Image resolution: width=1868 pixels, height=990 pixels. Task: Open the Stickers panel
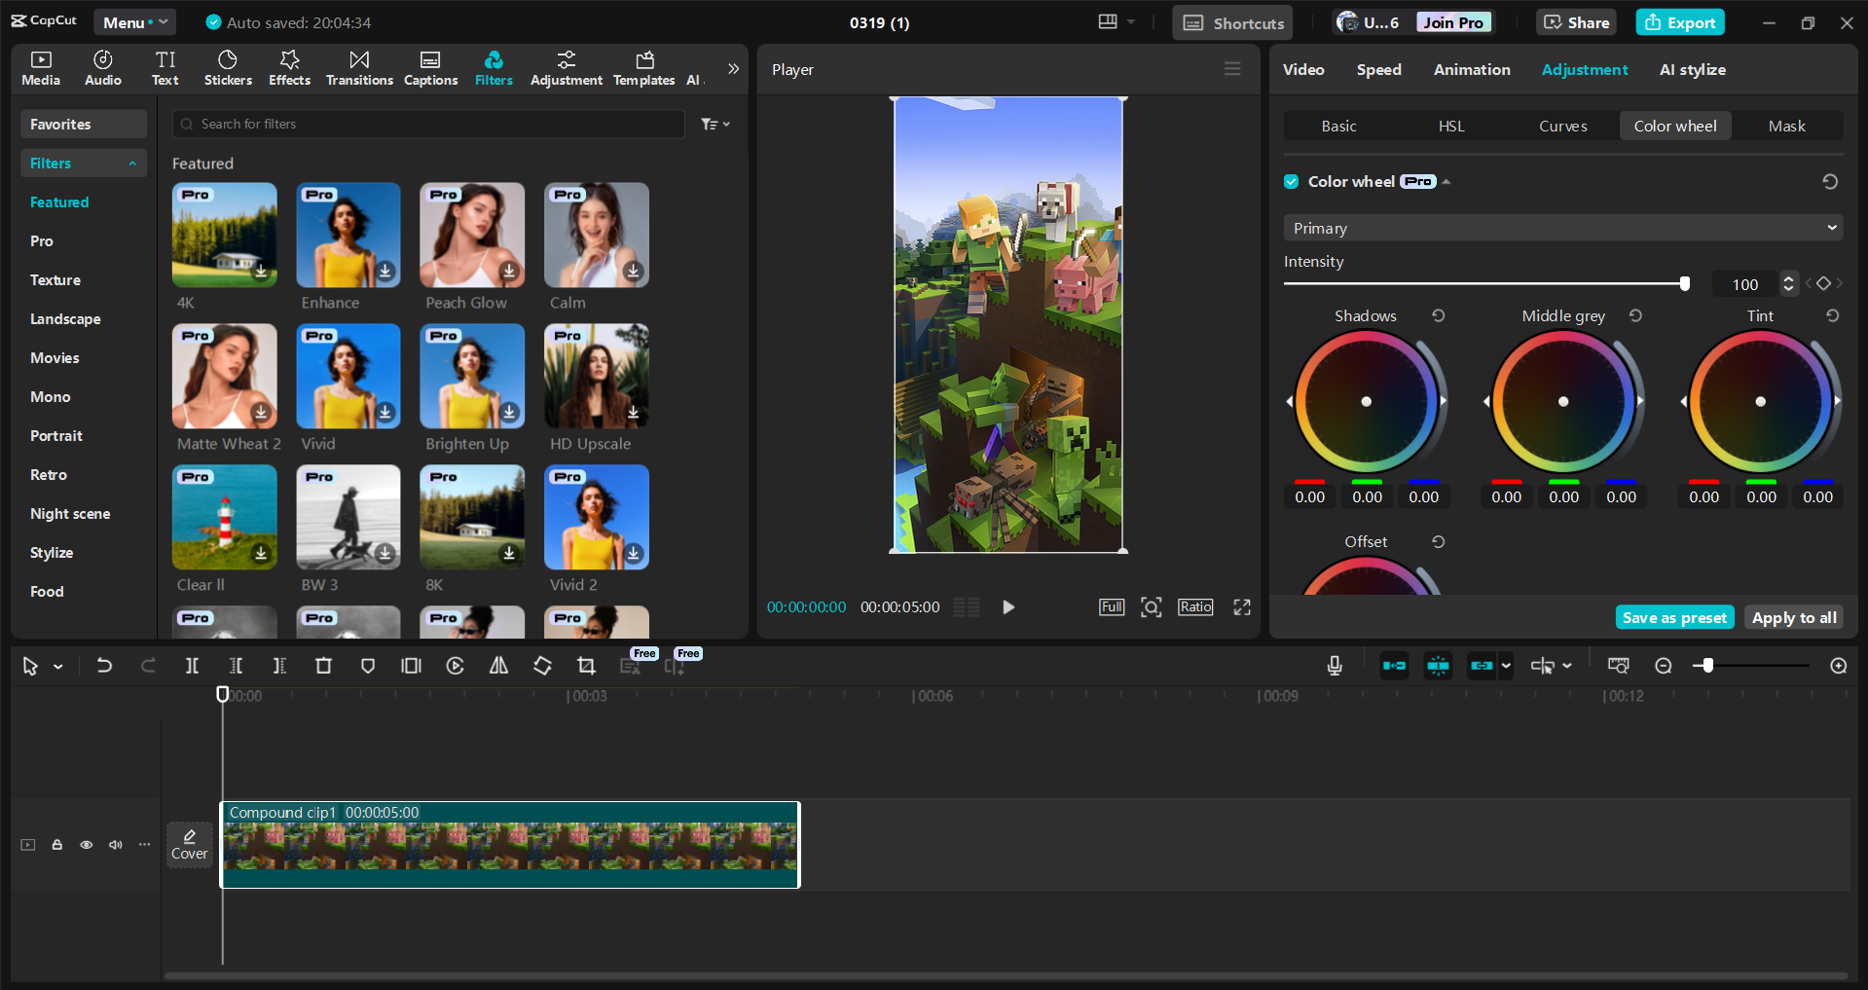click(228, 67)
